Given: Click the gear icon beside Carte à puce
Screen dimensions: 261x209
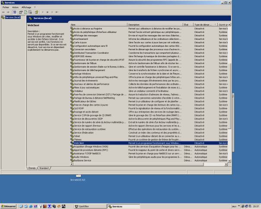Looking at the screenshot, I should point(72,42).
